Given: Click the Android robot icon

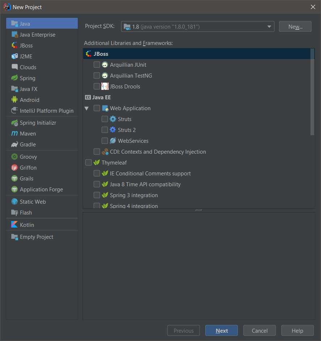Looking at the screenshot, I should [14, 100].
